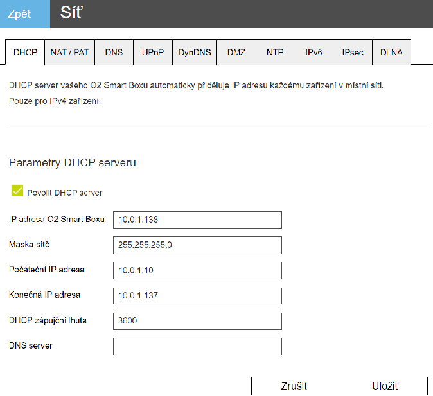This screenshot has height=396, width=433.
Task: Open the DNS tab
Action: [x=114, y=53]
